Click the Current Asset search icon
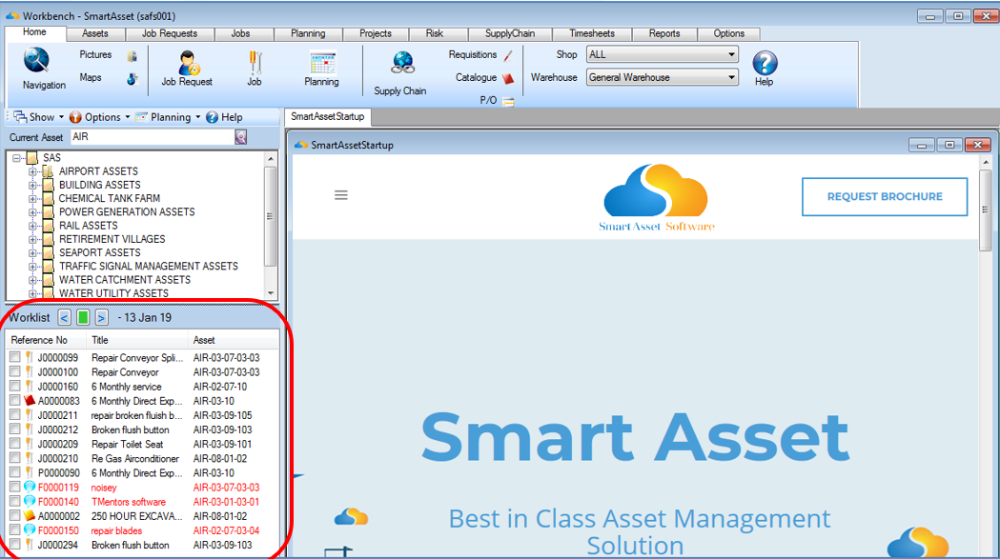 pos(241,137)
